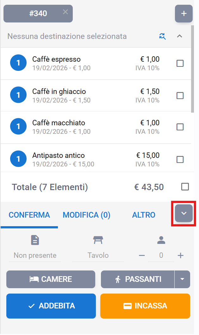The image size is (199, 335).
Task: Collapse the destination header chevron
Action: click(179, 36)
